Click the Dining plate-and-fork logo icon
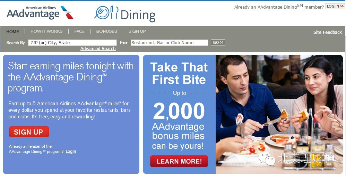Image resolution: width=346 pixels, height=176 pixels. click(x=106, y=12)
